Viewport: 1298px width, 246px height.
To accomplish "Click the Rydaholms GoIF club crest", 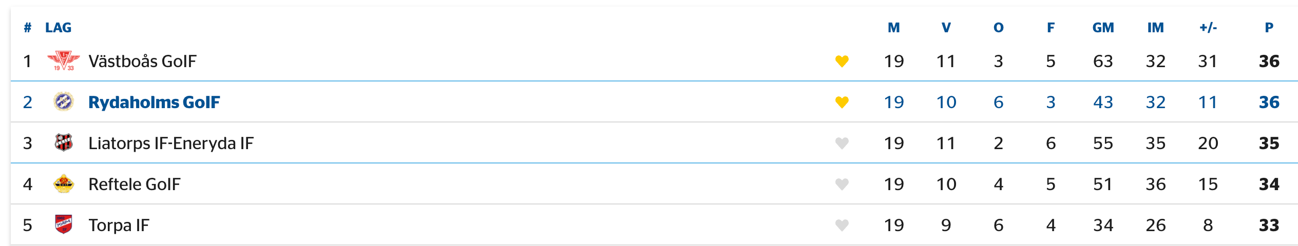I will coord(64,102).
